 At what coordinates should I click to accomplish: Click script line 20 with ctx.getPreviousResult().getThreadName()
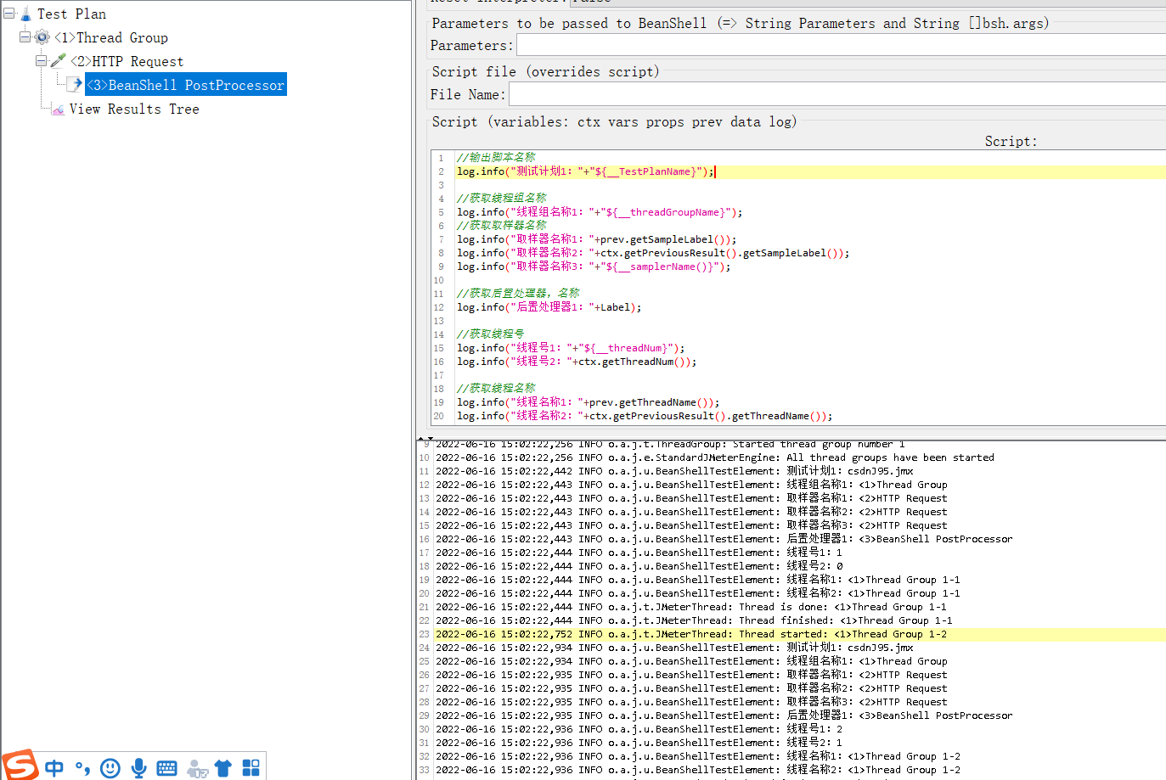(645, 416)
